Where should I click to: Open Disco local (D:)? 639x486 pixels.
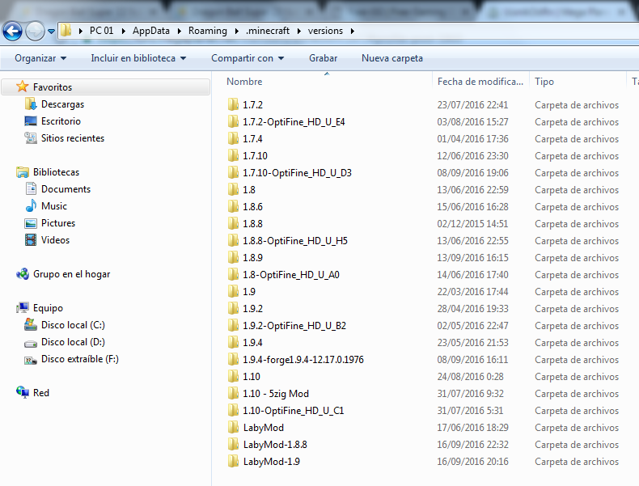73,342
